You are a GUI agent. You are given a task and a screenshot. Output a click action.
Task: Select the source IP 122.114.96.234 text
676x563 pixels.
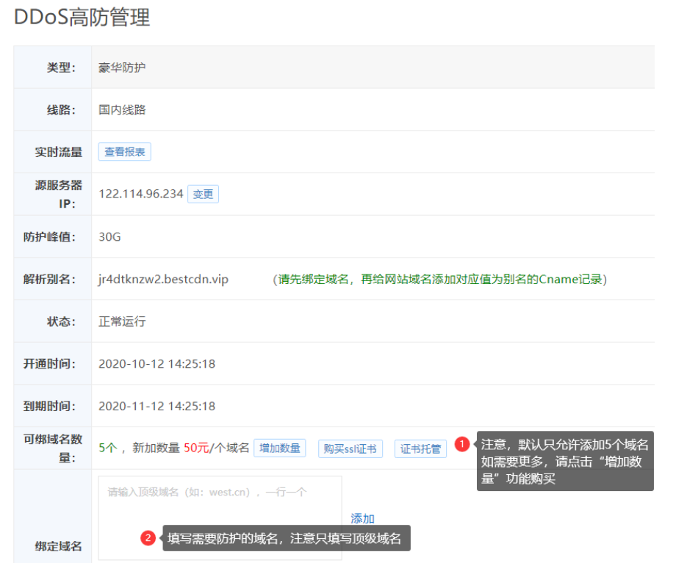click(x=141, y=195)
